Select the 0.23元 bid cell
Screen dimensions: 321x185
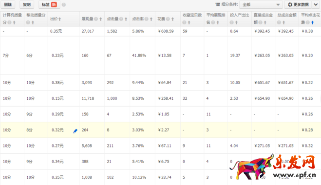pyautogui.click(x=58, y=55)
